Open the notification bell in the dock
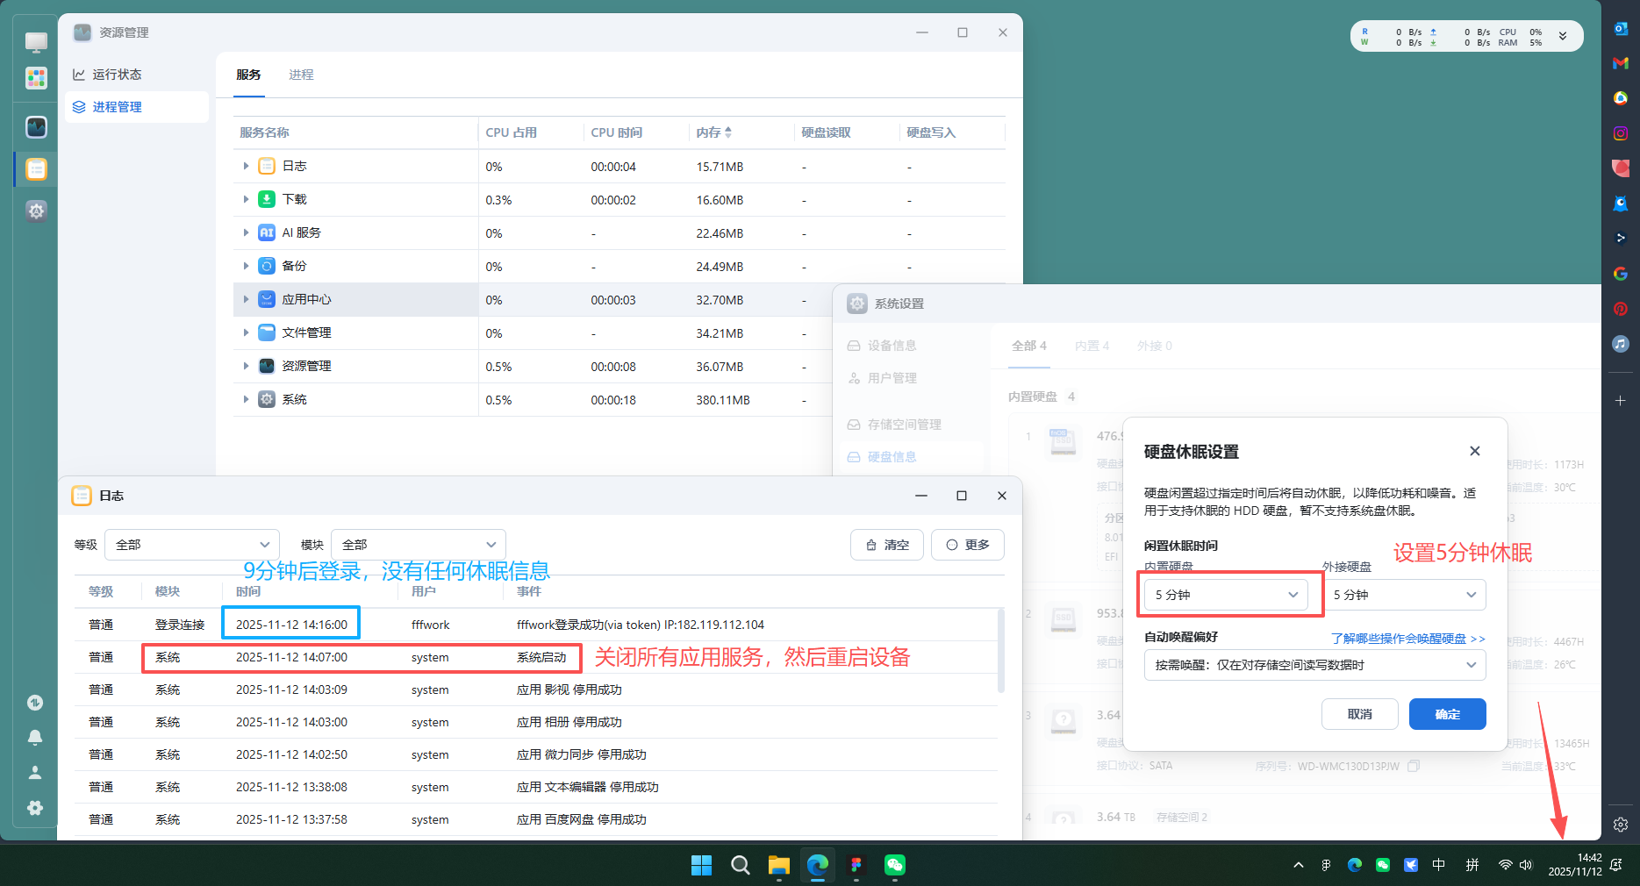 (35, 738)
